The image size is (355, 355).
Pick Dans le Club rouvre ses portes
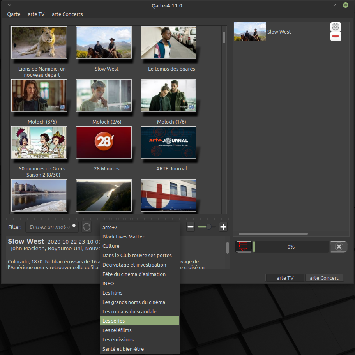tap(140, 255)
